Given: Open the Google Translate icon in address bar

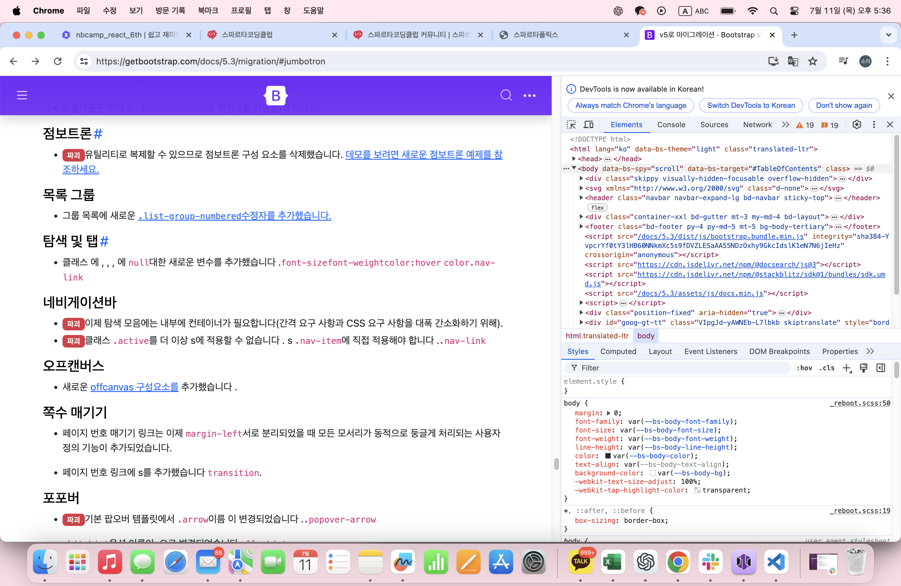Looking at the screenshot, I should 793,61.
